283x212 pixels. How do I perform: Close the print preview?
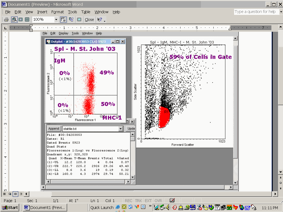89,20
